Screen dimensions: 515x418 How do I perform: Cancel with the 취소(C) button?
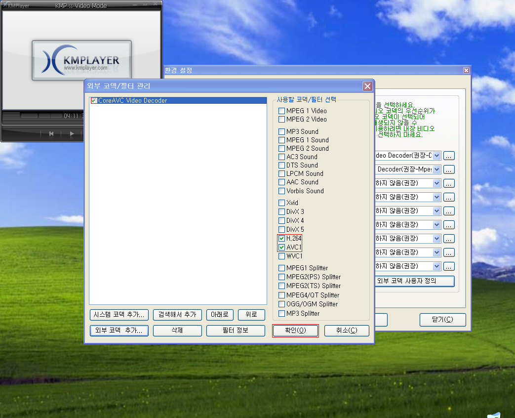pyautogui.click(x=347, y=331)
